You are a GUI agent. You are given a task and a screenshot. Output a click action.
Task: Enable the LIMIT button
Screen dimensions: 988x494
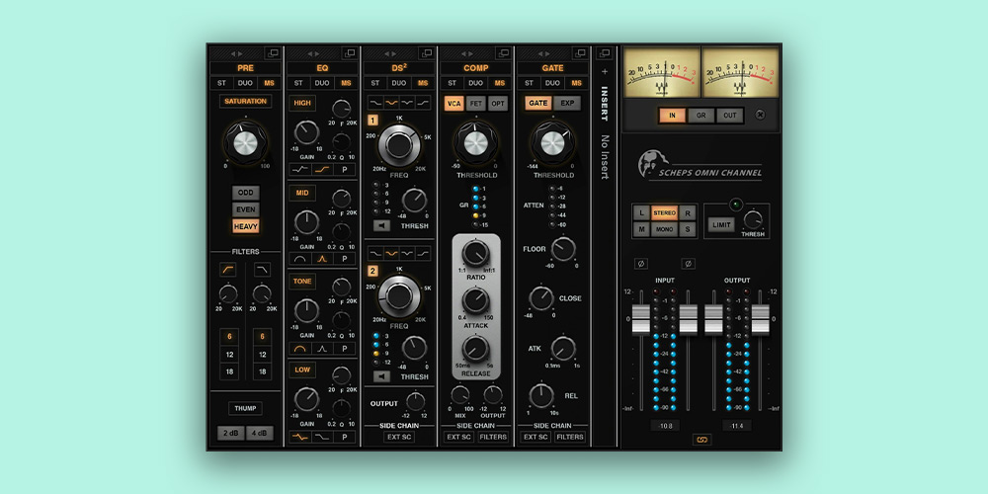click(721, 225)
